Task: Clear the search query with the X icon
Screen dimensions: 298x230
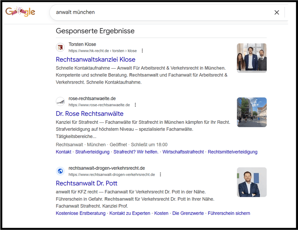Action: click(277, 12)
